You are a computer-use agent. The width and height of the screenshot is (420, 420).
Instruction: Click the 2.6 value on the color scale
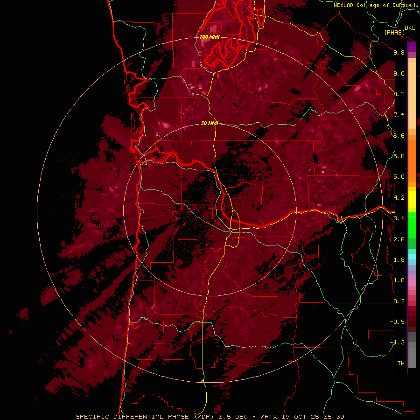[399, 239]
